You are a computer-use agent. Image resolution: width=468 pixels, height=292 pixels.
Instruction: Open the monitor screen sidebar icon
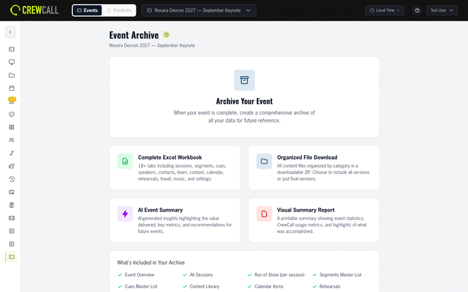12,62
